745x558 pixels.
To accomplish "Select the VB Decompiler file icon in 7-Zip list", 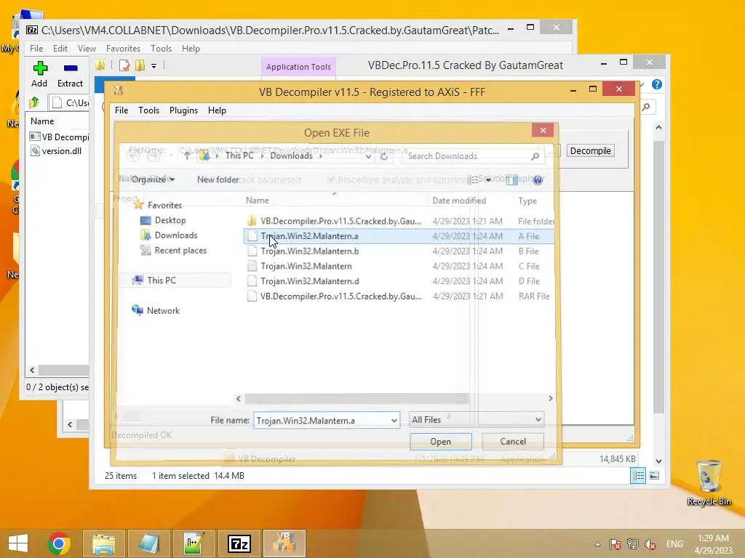I will click(35, 137).
